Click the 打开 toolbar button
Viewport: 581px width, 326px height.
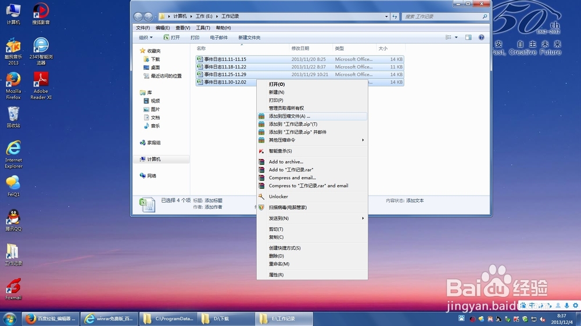coord(171,37)
